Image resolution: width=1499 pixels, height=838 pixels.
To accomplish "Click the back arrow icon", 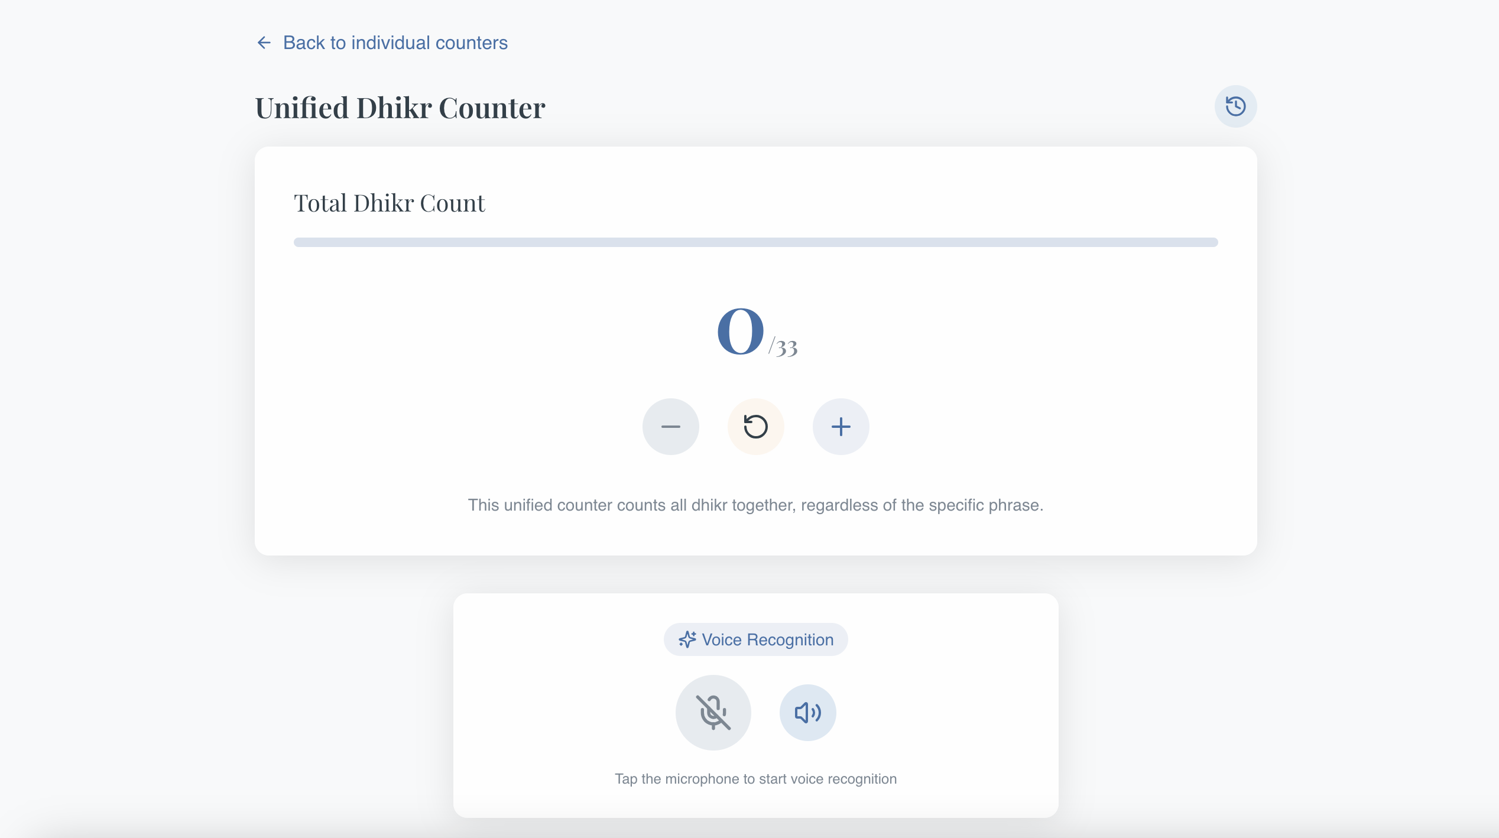I will 264,43.
